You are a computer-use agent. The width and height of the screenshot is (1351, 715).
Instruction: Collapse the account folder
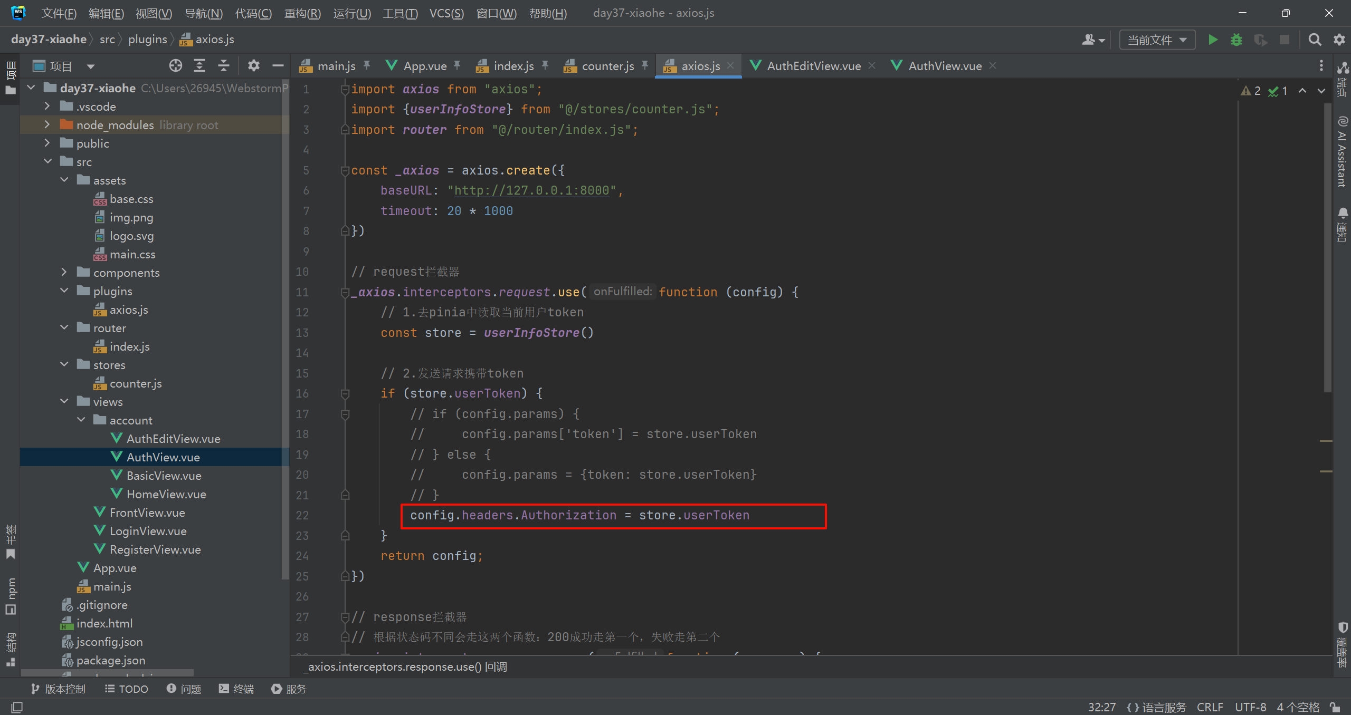[81, 420]
